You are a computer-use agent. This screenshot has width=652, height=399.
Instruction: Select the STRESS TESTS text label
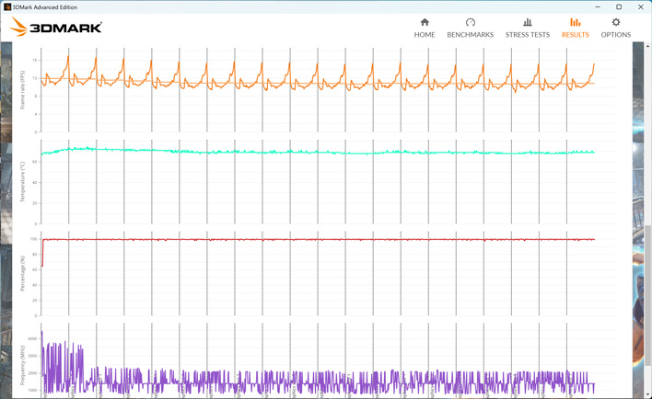[527, 35]
